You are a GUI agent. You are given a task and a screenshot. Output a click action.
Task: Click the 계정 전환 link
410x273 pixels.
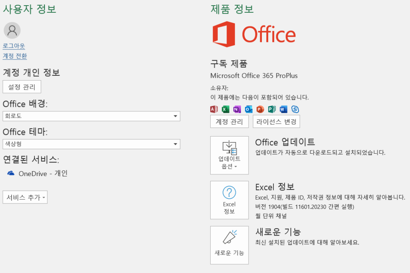(15, 56)
